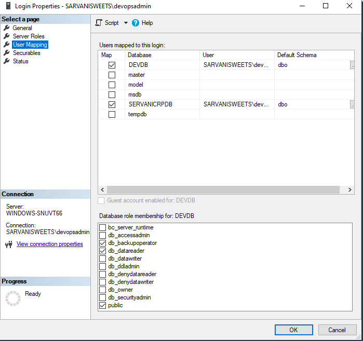The width and height of the screenshot is (363, 341).
Task: Click the User column header
Action: (x=237, y=55)
